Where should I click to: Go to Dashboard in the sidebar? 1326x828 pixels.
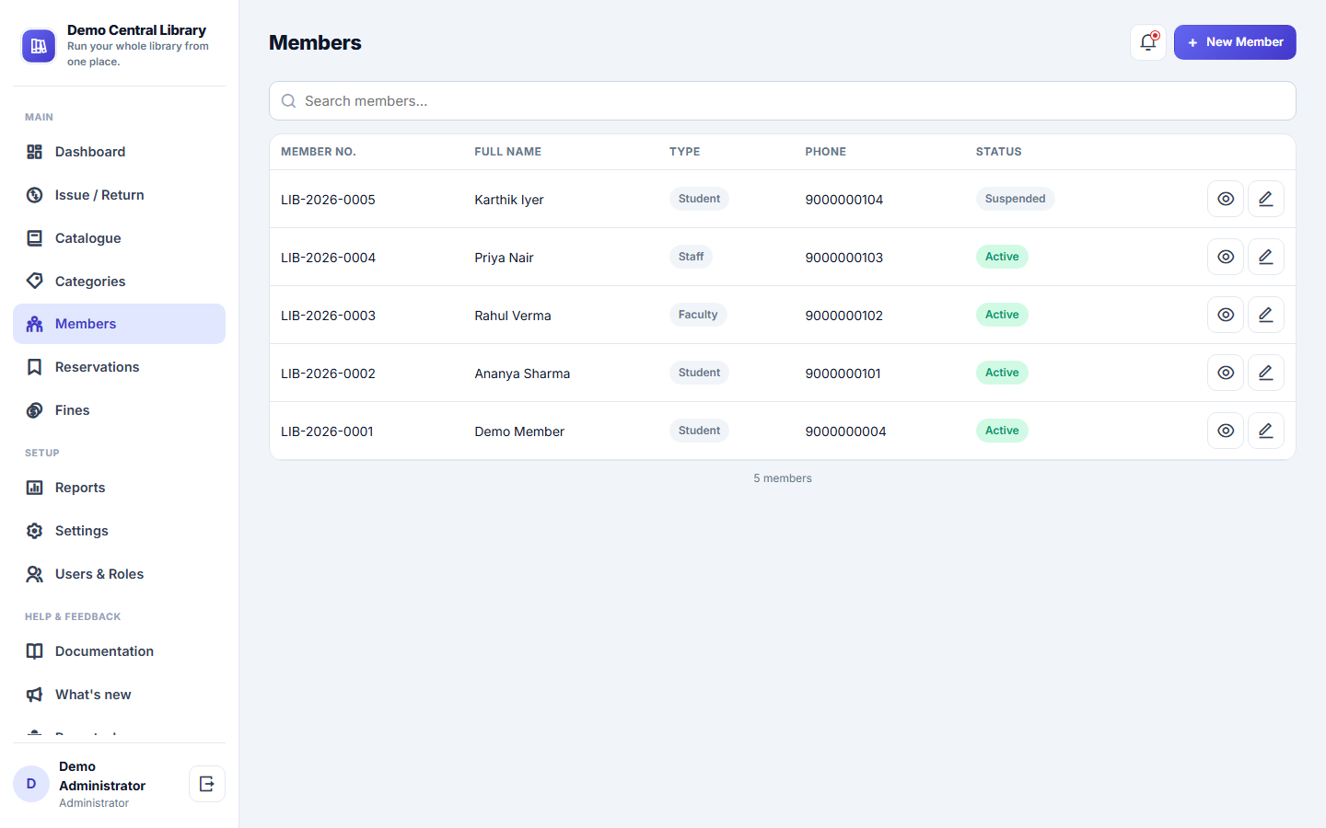click(119, 152)
